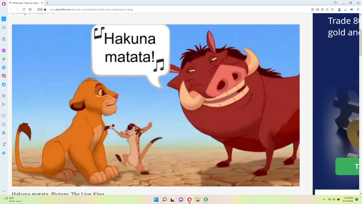Open Facebook Messenger in the sidebar
The height and width of the screenshot is (204, 362).
(4, 50)
